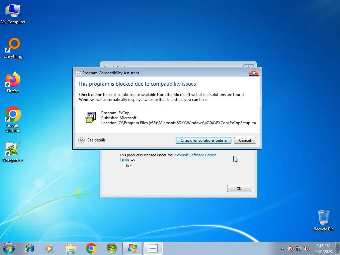340x255 pixels.
Task: Select the Everything desktop shortcut
Action: [x=13, y=48]
